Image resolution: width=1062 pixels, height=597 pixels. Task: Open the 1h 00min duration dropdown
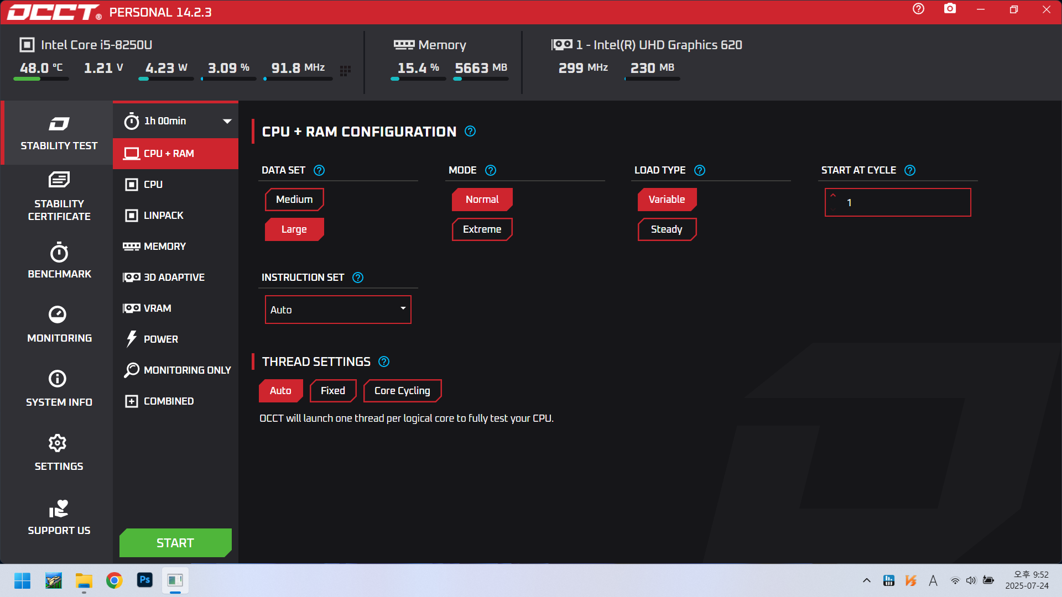(x=176, y=121)
